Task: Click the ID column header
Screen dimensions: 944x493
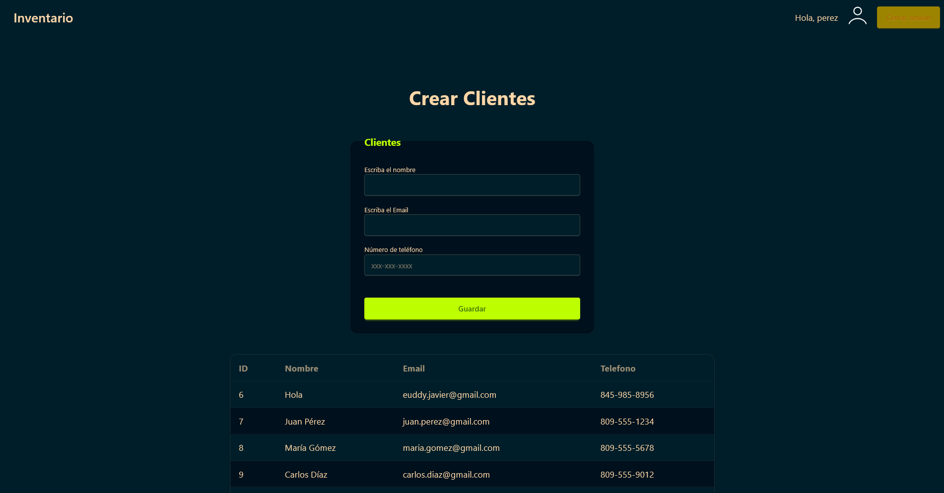Action: [x=243, y=369]
